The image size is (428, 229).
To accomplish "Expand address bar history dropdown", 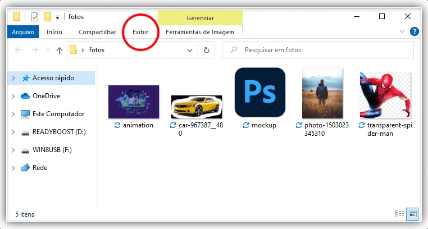I will pos(190,51).
